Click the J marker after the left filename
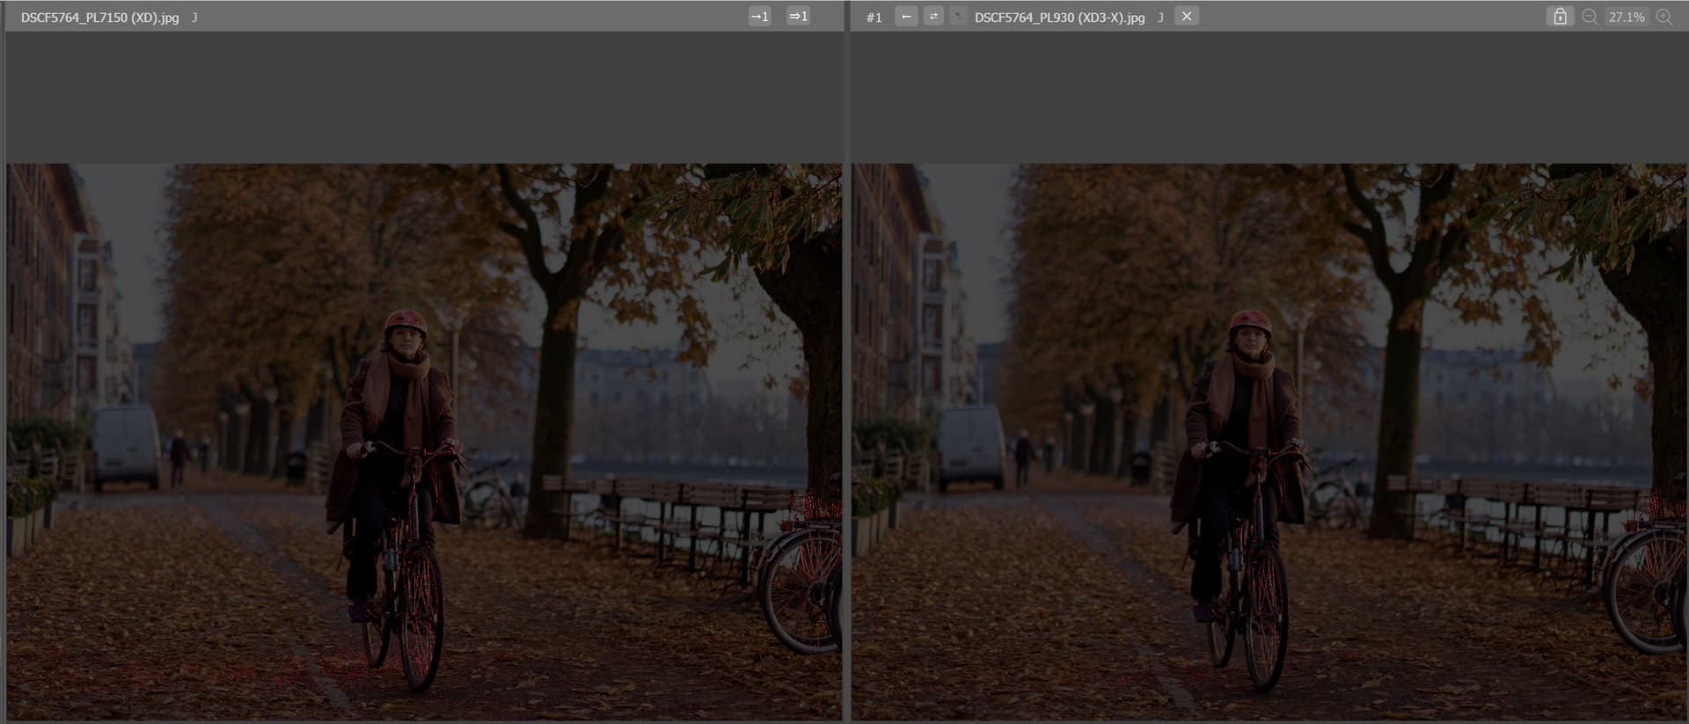 [x=194, y=18]
